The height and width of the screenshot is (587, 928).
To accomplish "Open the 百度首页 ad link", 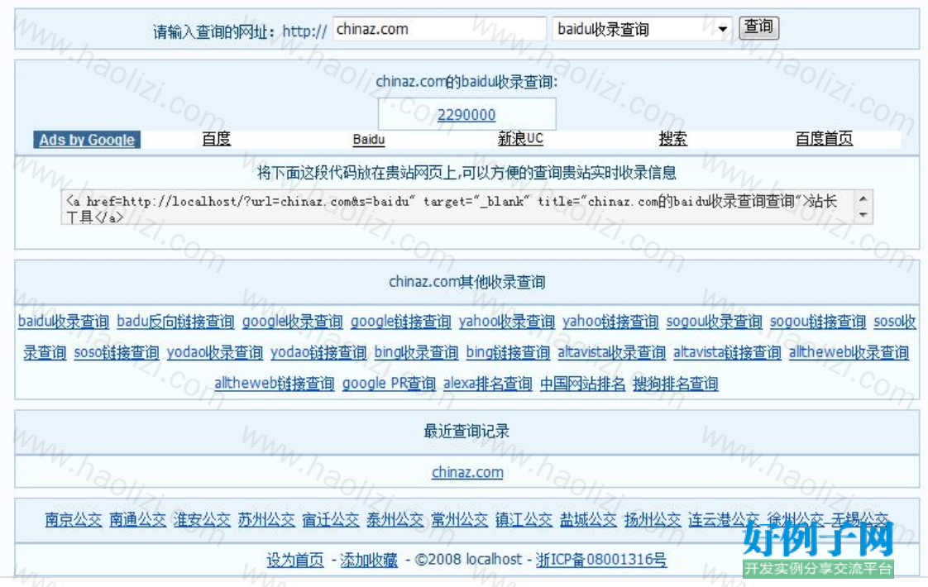I will pyautogui.click(x=824, y=138).
